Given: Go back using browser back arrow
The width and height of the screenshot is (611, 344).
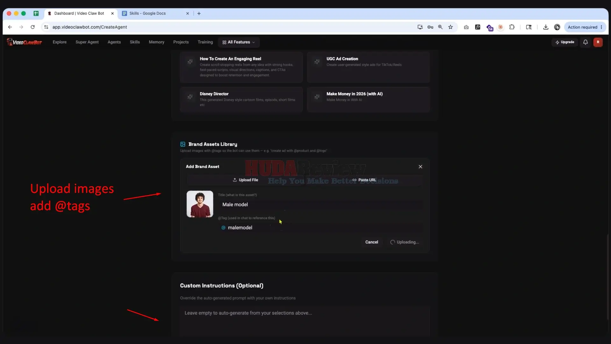Looking at the screenshot, I should pos(10,27).
